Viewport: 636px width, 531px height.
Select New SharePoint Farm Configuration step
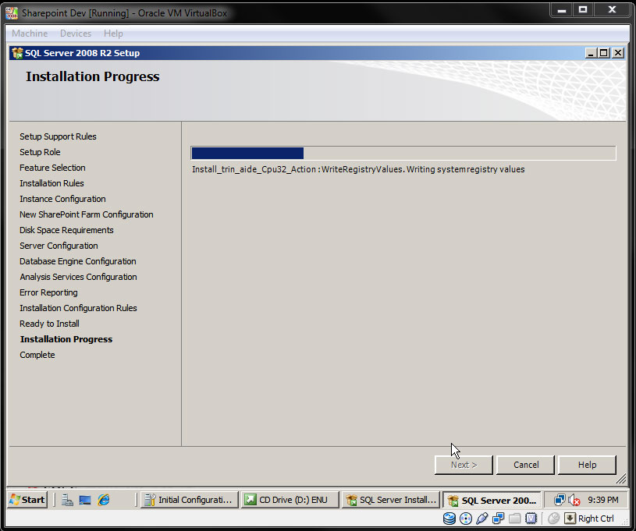point(87,214)
